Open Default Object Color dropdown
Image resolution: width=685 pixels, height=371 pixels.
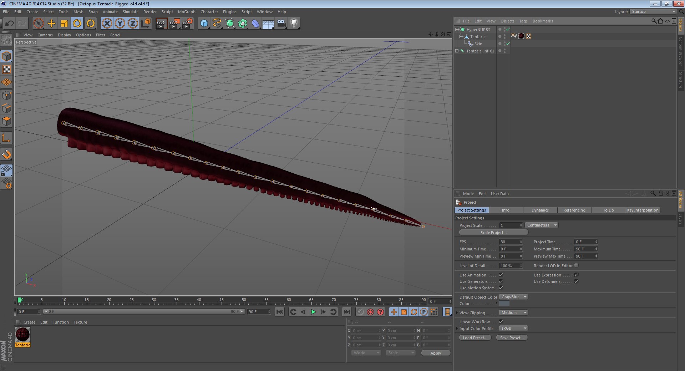pos(513,297)
